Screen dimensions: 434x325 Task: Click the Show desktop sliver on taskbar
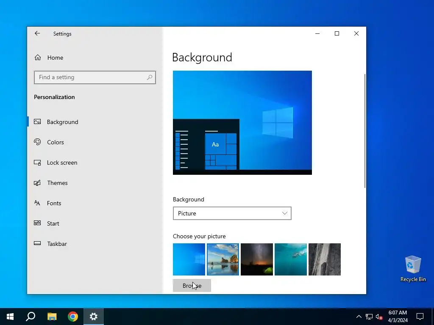[433, 317]
